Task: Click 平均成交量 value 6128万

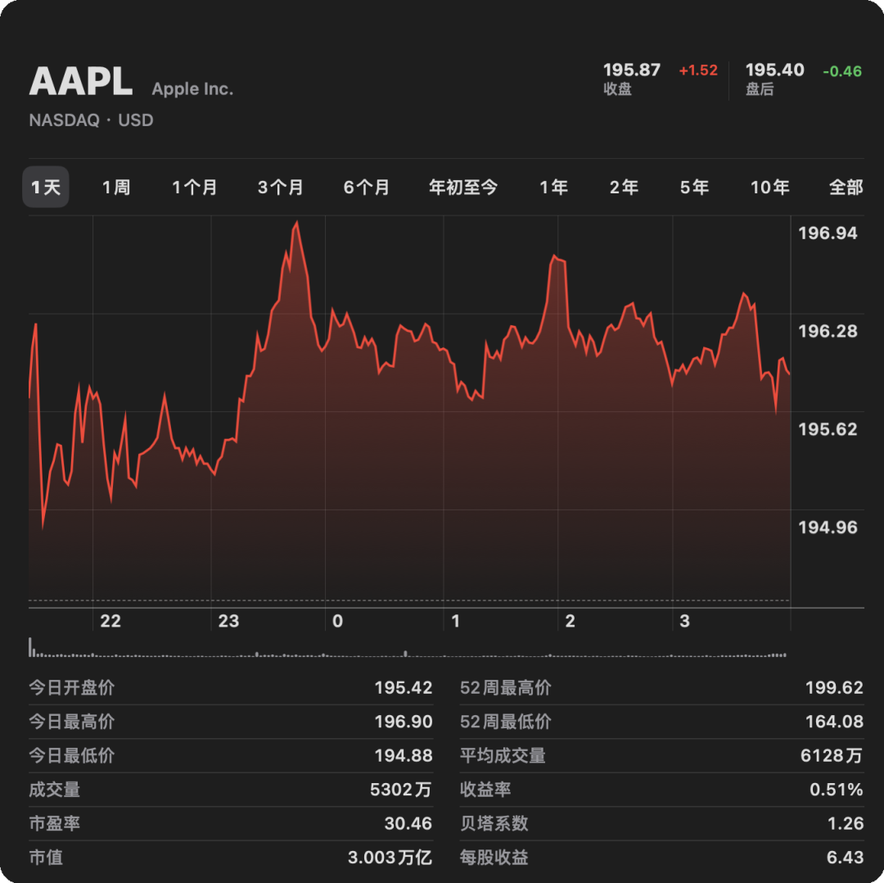Action: pos(832,755)
